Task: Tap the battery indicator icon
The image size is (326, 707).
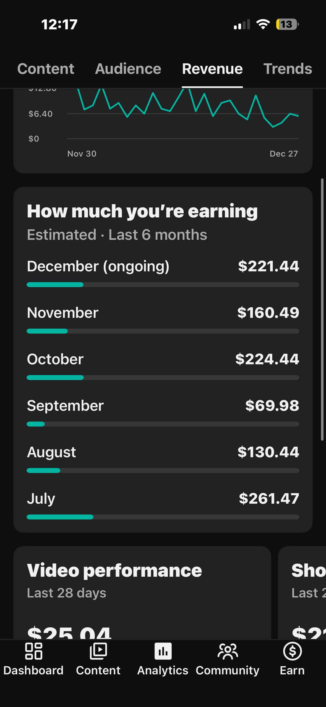Action: click(x=287, y=24)
